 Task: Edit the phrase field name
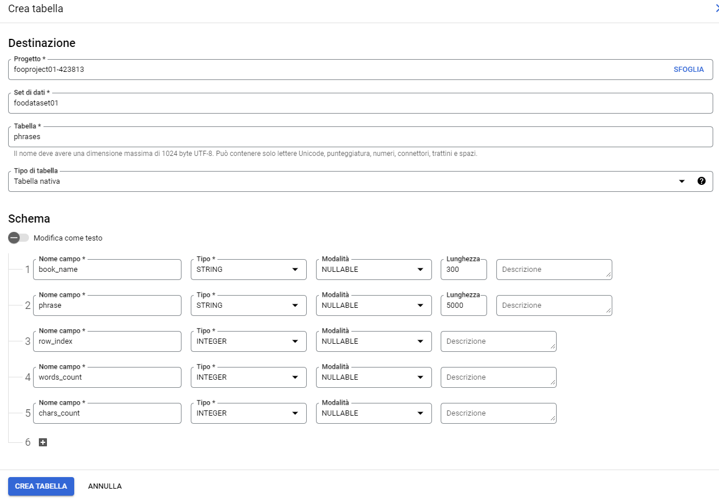[107, 305]
